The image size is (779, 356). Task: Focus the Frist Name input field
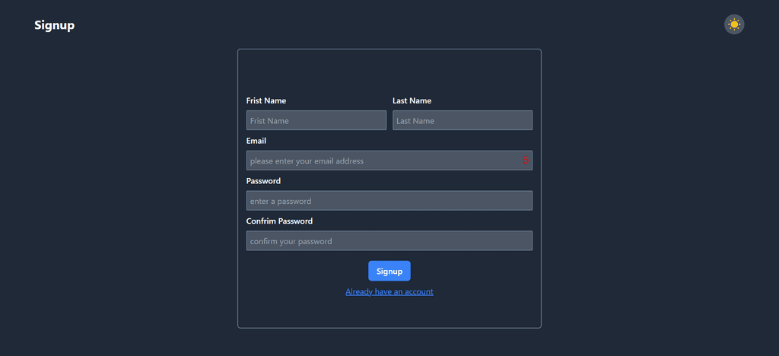coord(316,120)
